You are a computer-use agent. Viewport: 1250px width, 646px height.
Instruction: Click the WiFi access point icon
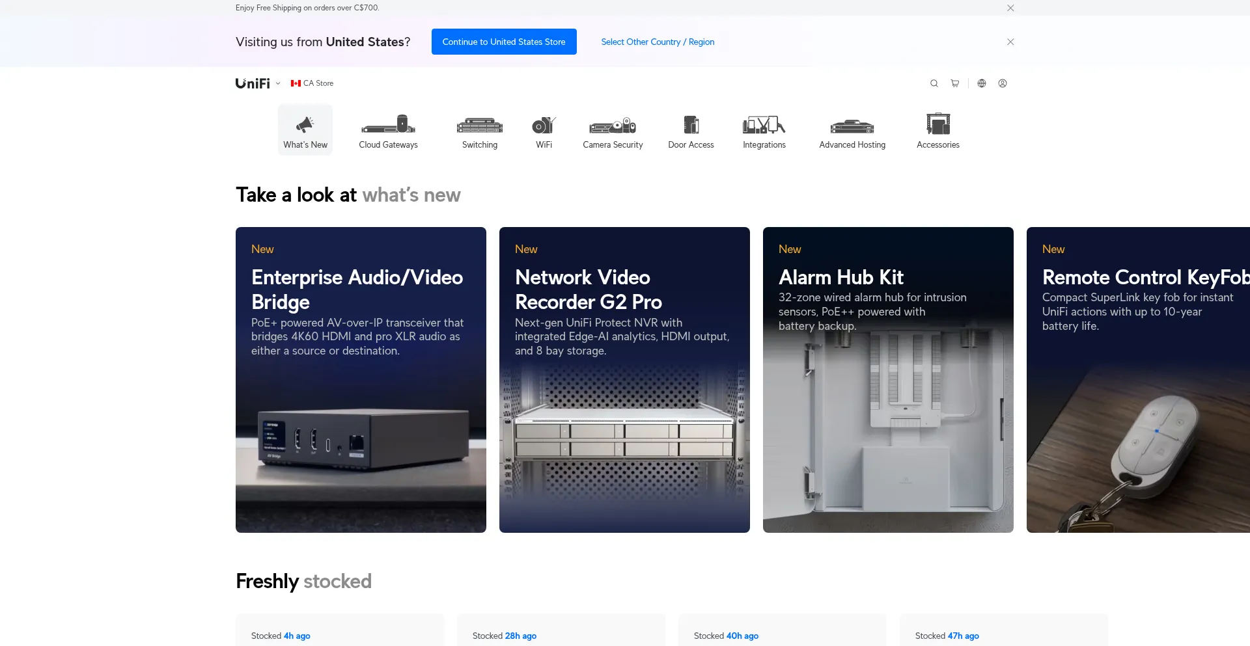point(544,124)
